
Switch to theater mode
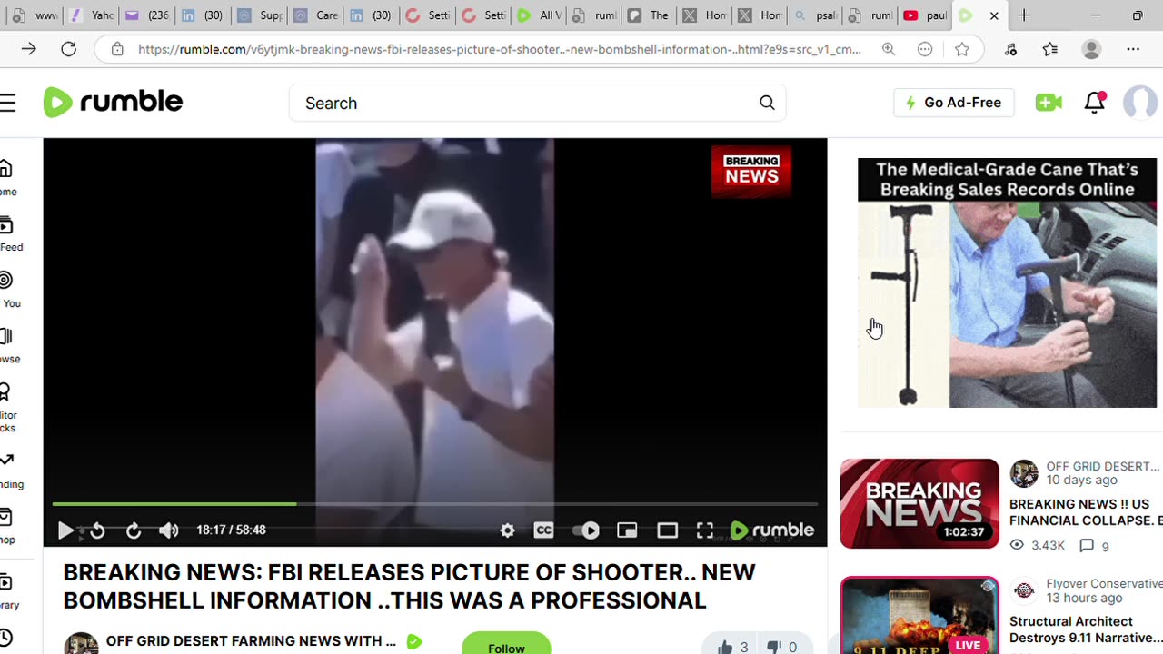(668, 530)
